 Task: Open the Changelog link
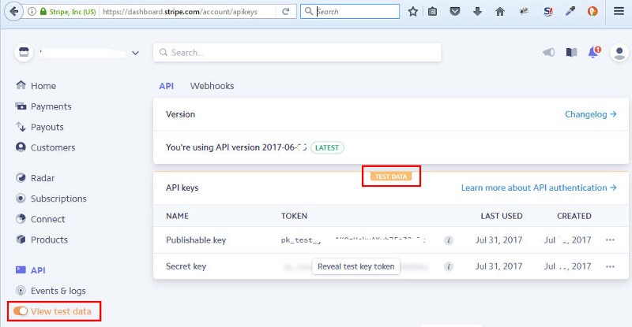pos(590,114)
